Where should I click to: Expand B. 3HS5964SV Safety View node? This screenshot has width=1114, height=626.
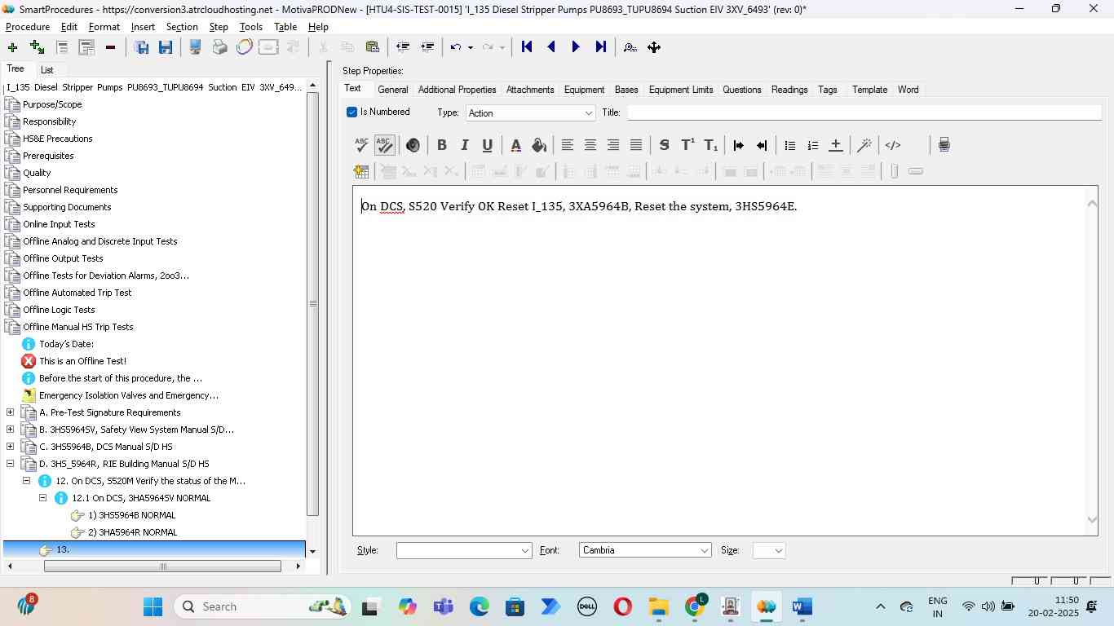(x=10, y=430)
